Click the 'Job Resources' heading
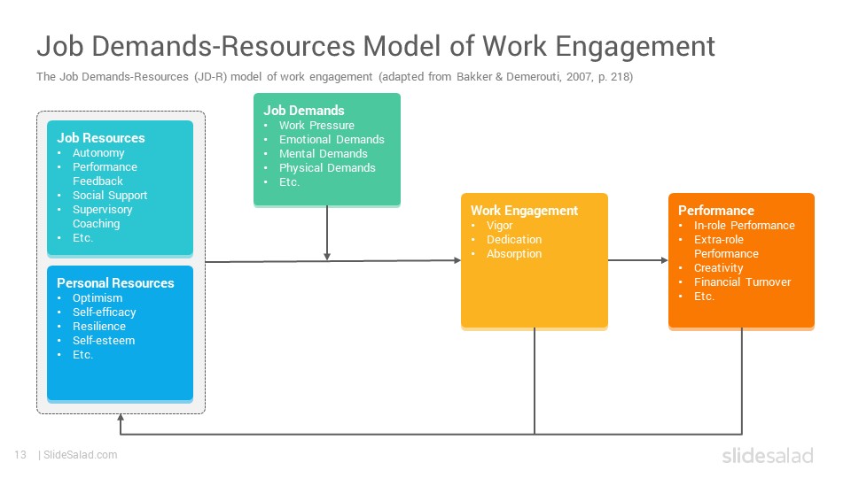Viewport: 851px width, 478px height. tap(101, 138)
